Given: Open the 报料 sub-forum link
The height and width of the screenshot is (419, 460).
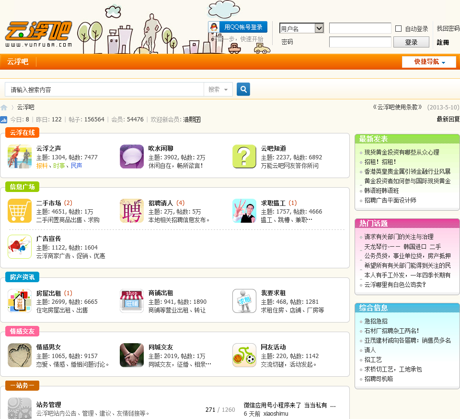Looking at the screenshot, I should click(42, 166).
